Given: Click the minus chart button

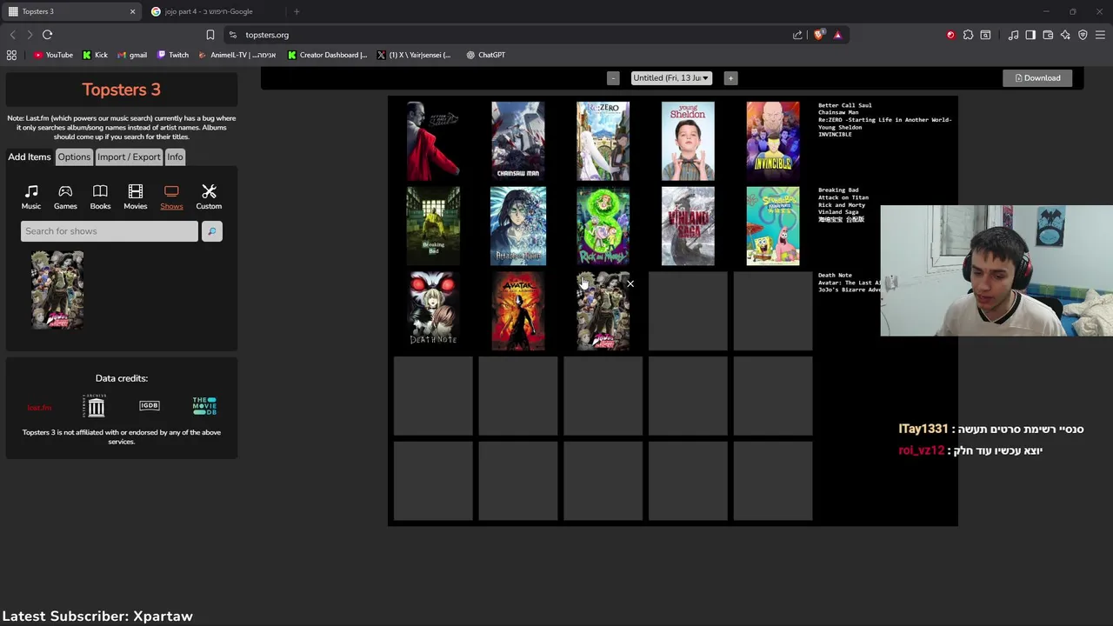Looking at the screenshot, I should click(613, 78).
